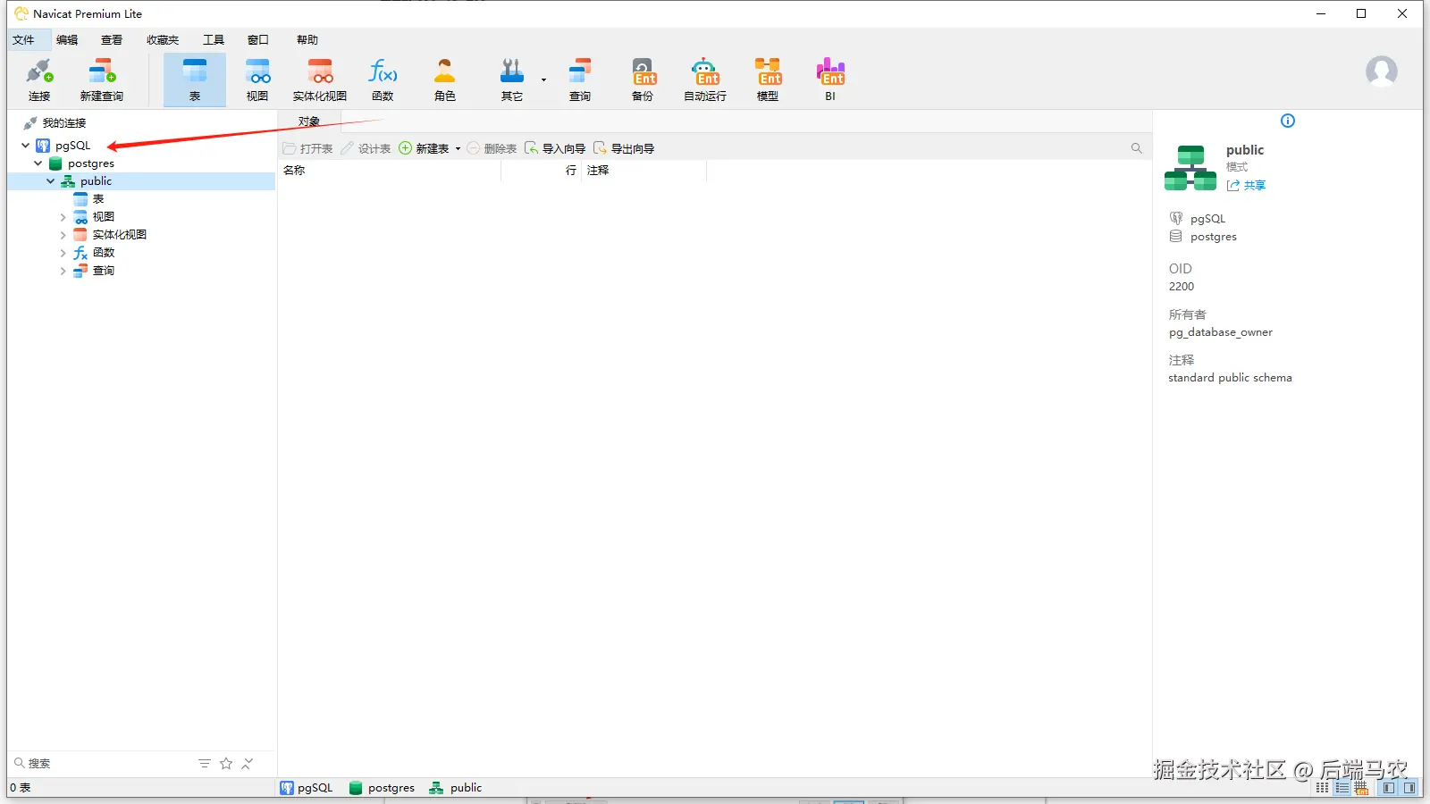Switch to list view in status bar
Screen dimensions: 1430x804
click(x=1342, y=788)
